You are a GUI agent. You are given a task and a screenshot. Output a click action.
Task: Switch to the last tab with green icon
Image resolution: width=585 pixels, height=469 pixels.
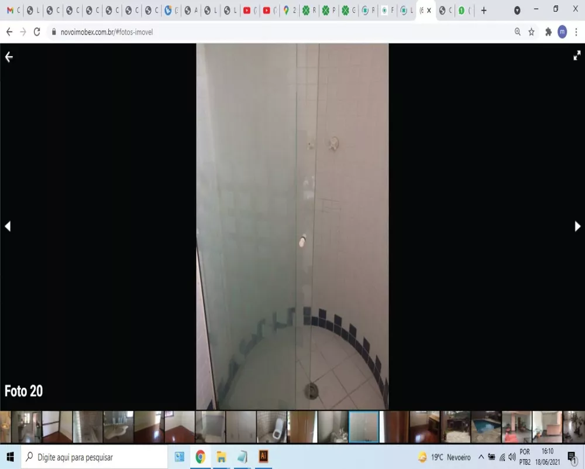tap(464, 11)
